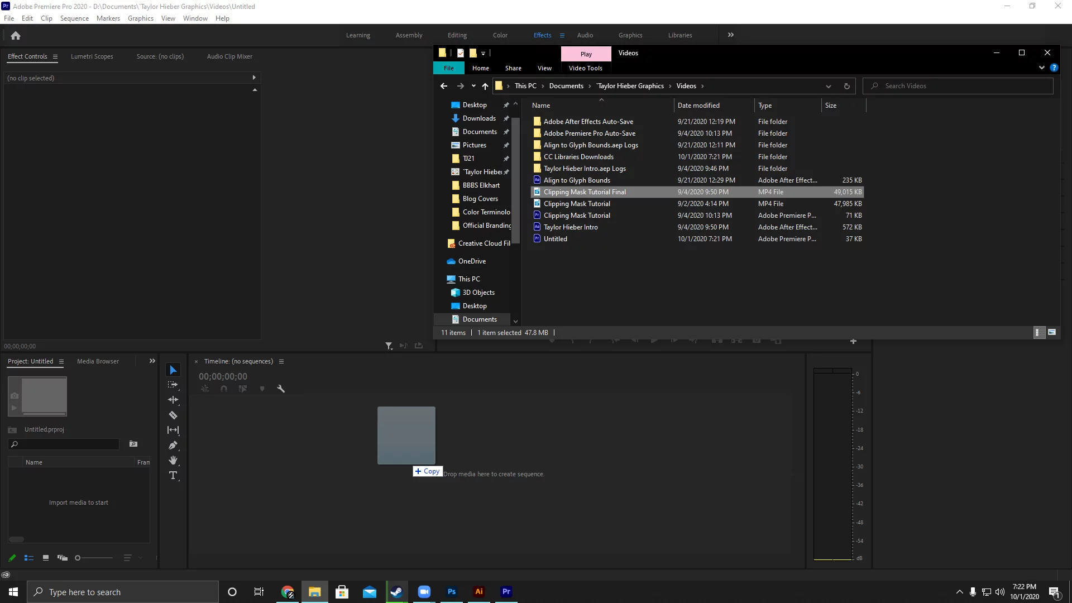Viewport: 1072px width, 603px height.
Task: Select the Pen tool
Action: point(173,445)
